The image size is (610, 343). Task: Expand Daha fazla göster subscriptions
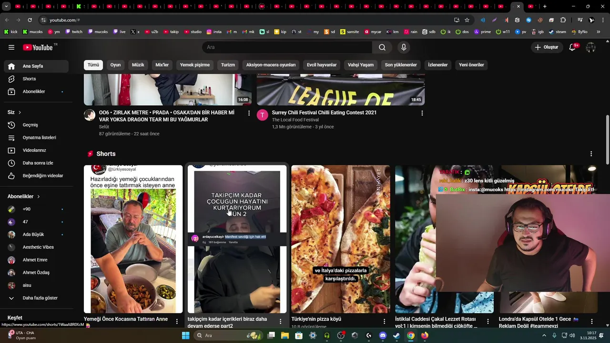tap(36, 298)
